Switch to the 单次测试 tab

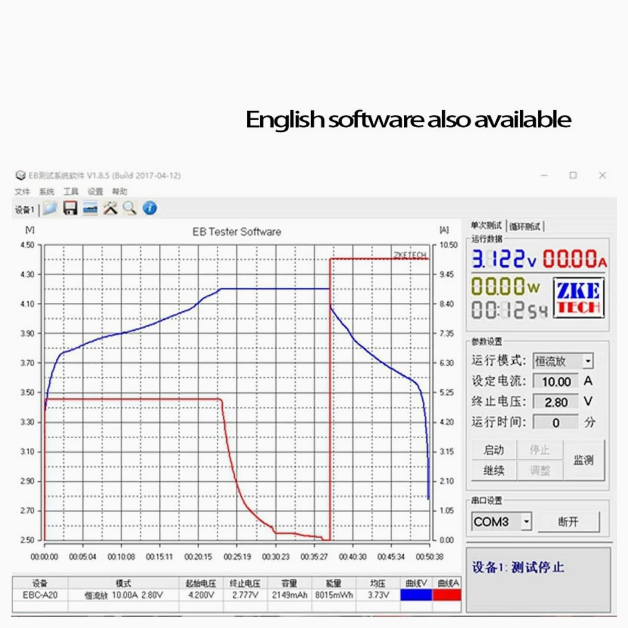486,226
